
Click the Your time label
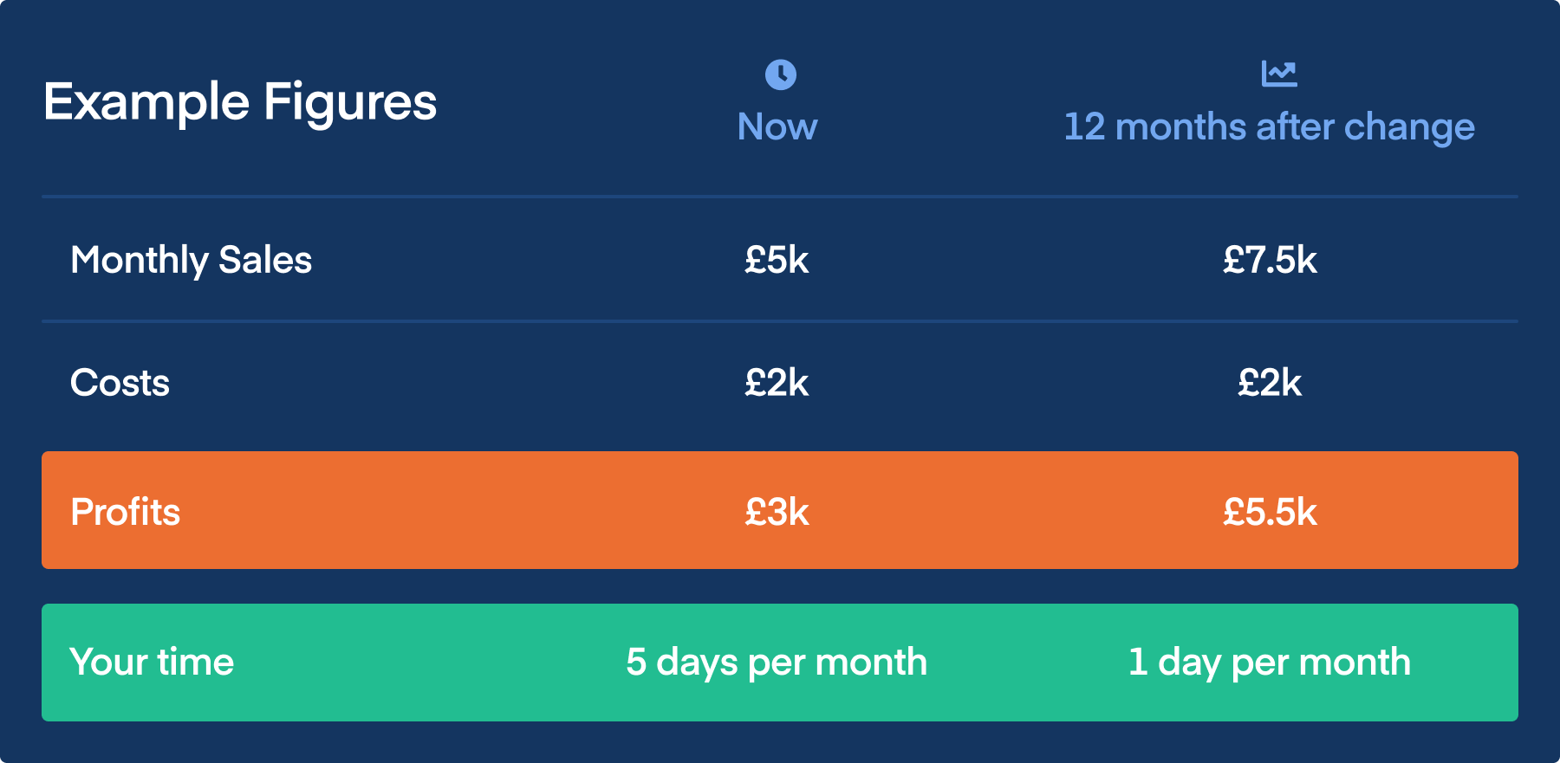pyautogui.click(x=152, y=663)
